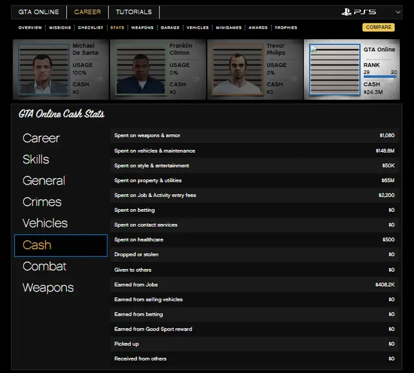This screenshot has width=414, height=373.
Task: Select Skills in the stats sidebar
Action: 36,160
